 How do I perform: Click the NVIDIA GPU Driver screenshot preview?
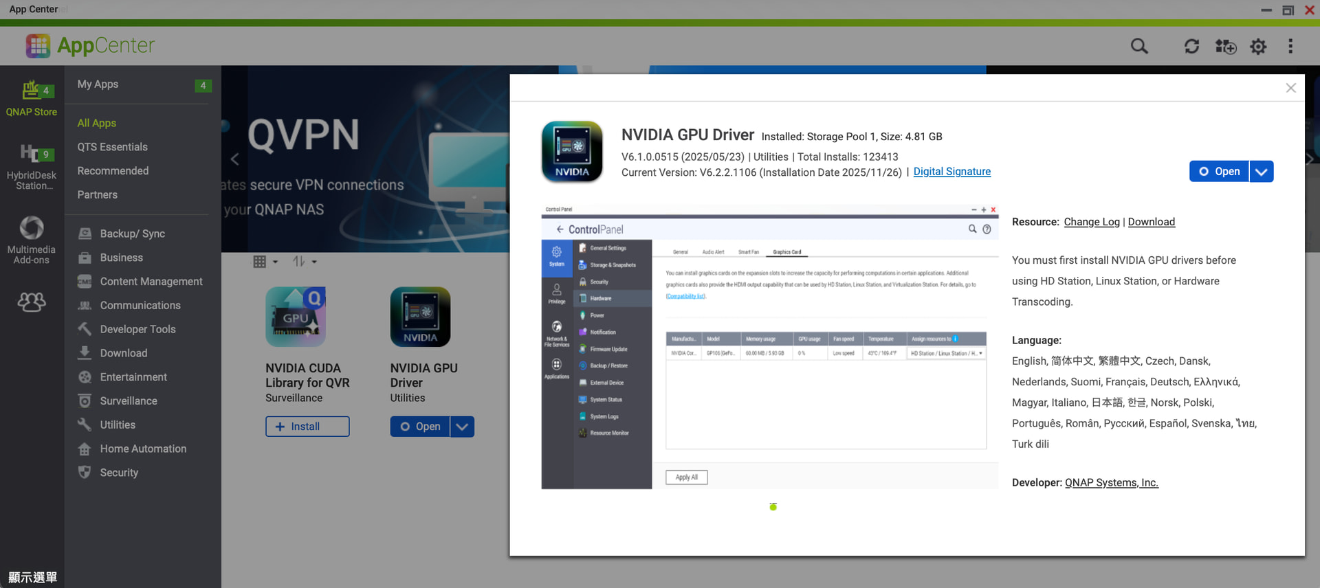click(x=769, y=346)
